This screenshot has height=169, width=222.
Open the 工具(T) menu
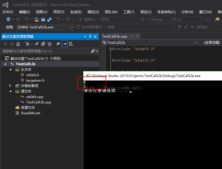tap(129, 12)
